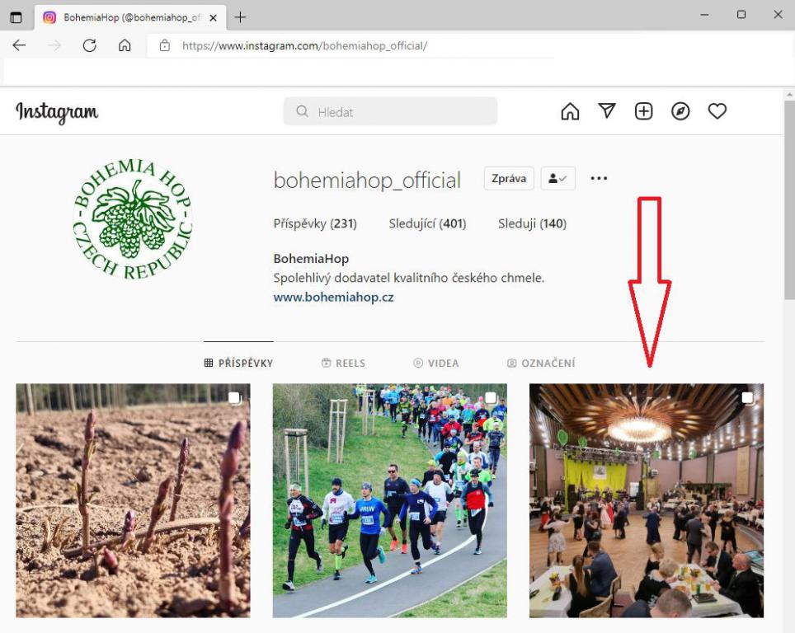Open the Explore compass icon

click(680, 110)
